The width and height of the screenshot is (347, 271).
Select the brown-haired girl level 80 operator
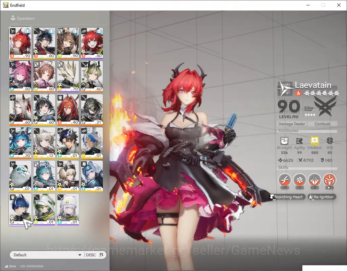(x=44, y=77)
